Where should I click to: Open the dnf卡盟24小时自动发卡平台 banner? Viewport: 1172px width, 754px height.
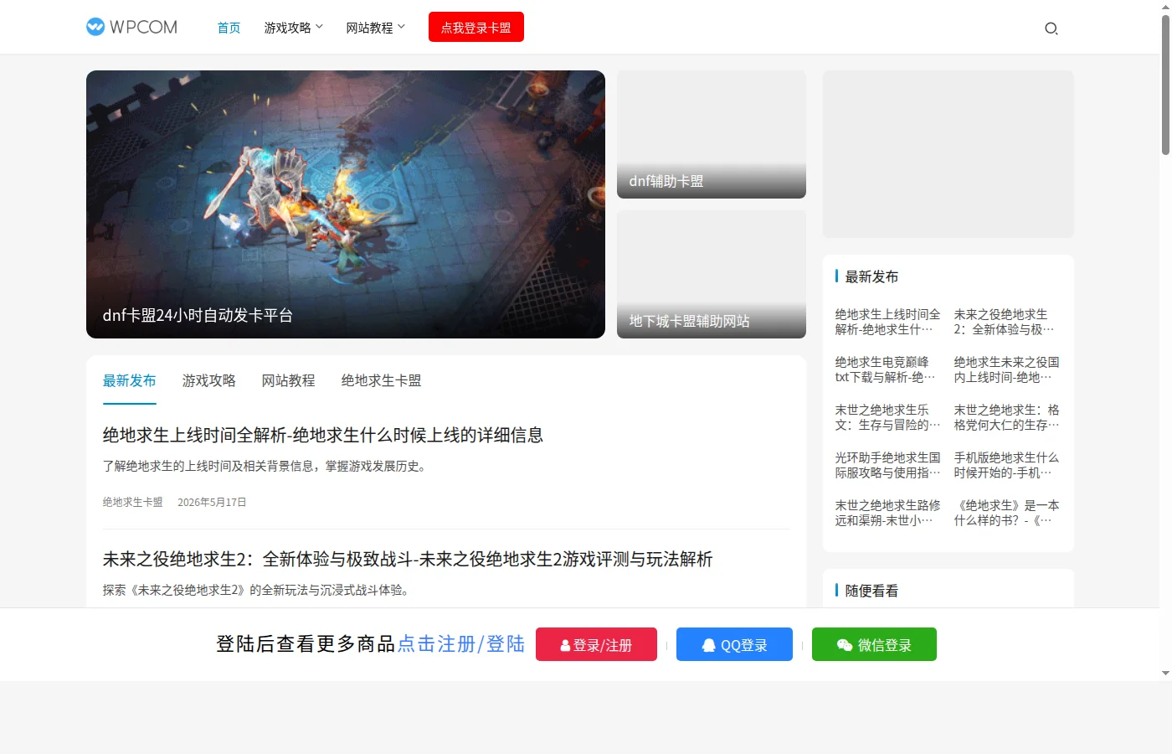(x=346, y=204)
